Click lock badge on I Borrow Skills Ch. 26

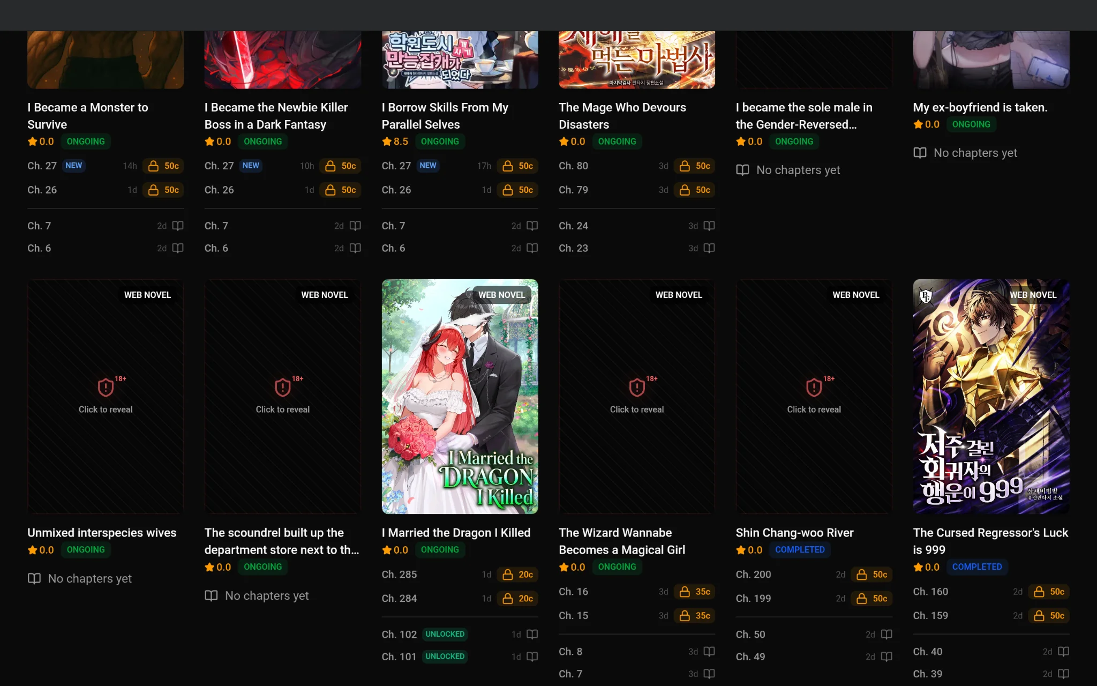517,190
